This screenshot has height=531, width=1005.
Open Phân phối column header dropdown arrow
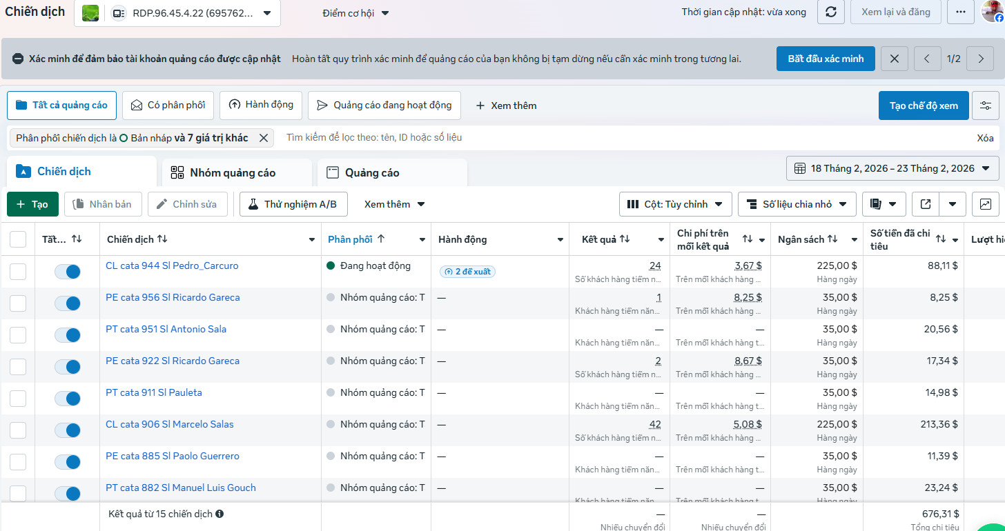click(x=422, y=240)
